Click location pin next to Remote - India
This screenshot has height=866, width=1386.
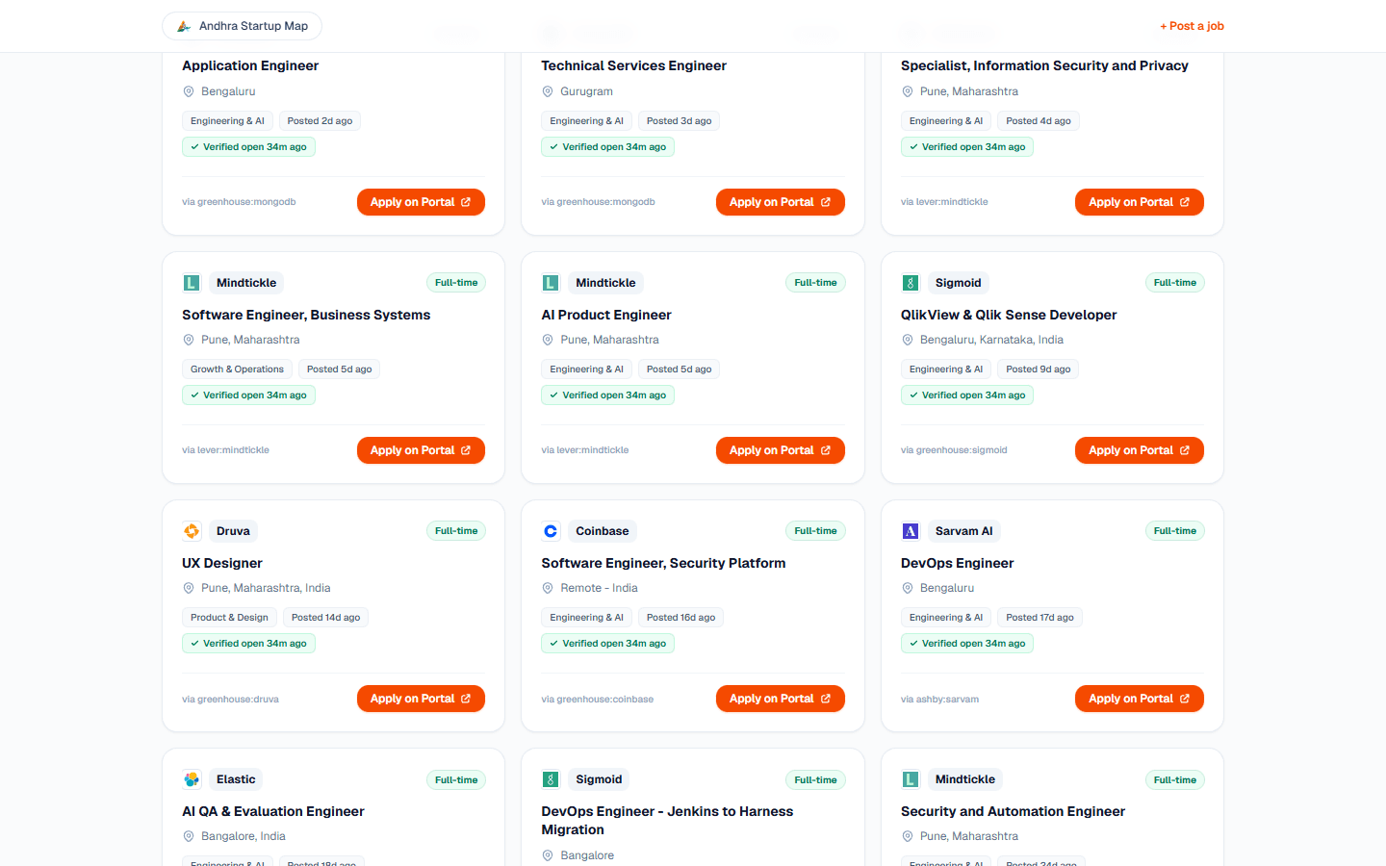click(x=548, y=588)
